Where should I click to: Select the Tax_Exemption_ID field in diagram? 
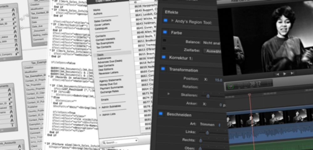pyautogui.click(x=35, y=76)
